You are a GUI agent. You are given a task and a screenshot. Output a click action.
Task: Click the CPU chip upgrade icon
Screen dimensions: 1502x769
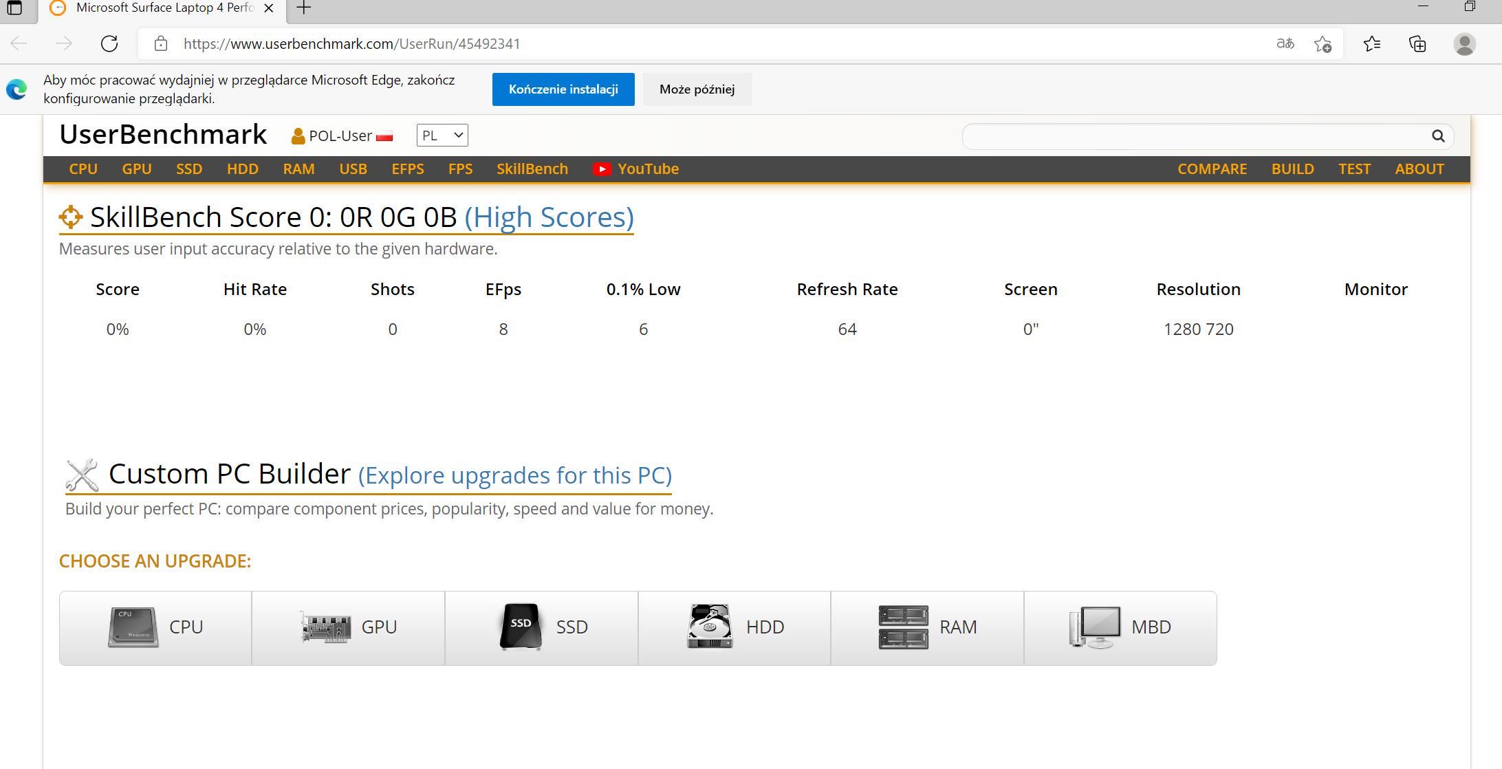(x=133, y=627)
